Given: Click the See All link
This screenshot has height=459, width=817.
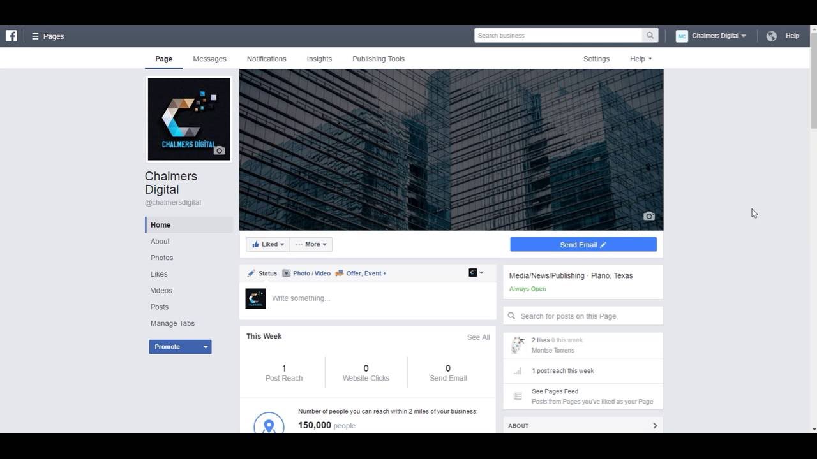Looking at the screenshot, I should tap(478, 337).
